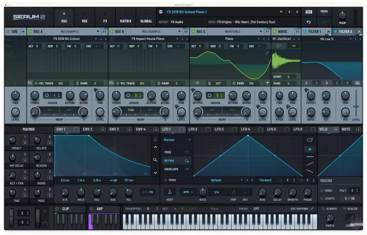
Task: Click the OSC MAPPING pencil icon
Action: coord(312,209)
